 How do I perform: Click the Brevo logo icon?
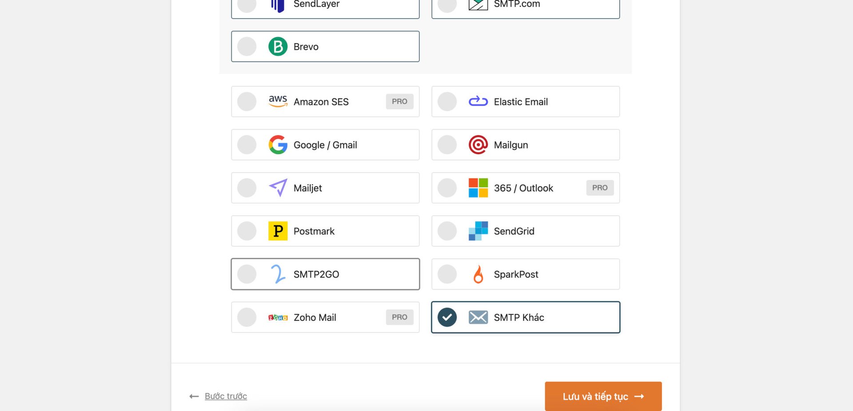pyautogui.click(x=277, y=46)
